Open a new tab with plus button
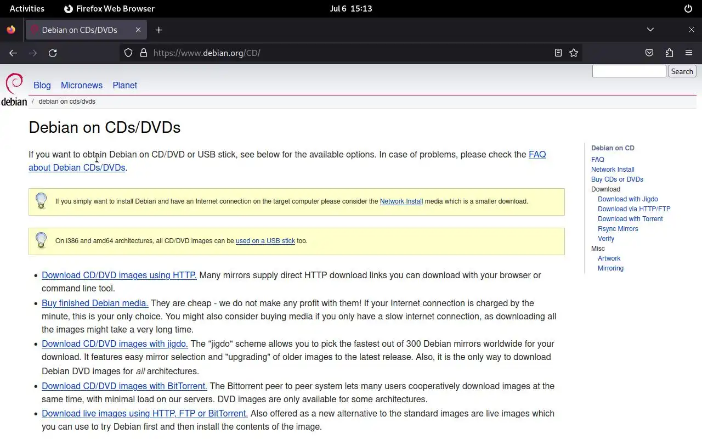Viewport: 702px width, 439px height. tap(159, 30)
